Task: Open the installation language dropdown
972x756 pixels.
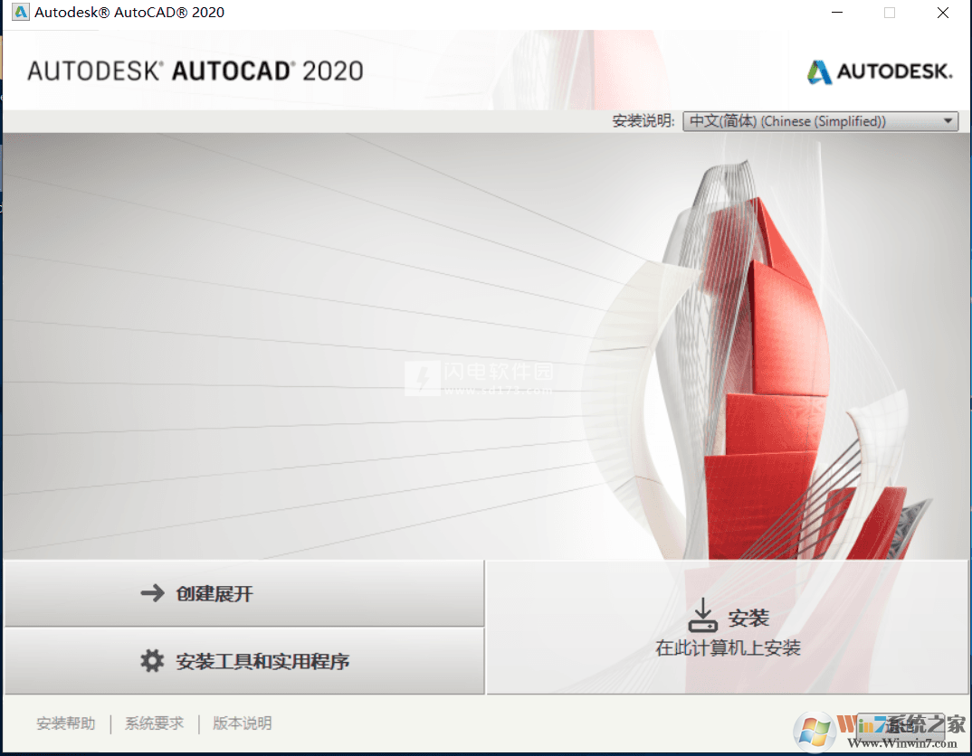Action: (819, 120)
